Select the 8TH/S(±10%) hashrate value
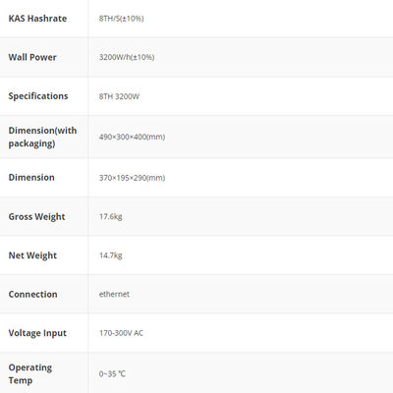This screenshot has height=393, width=393. click(122, 19)
